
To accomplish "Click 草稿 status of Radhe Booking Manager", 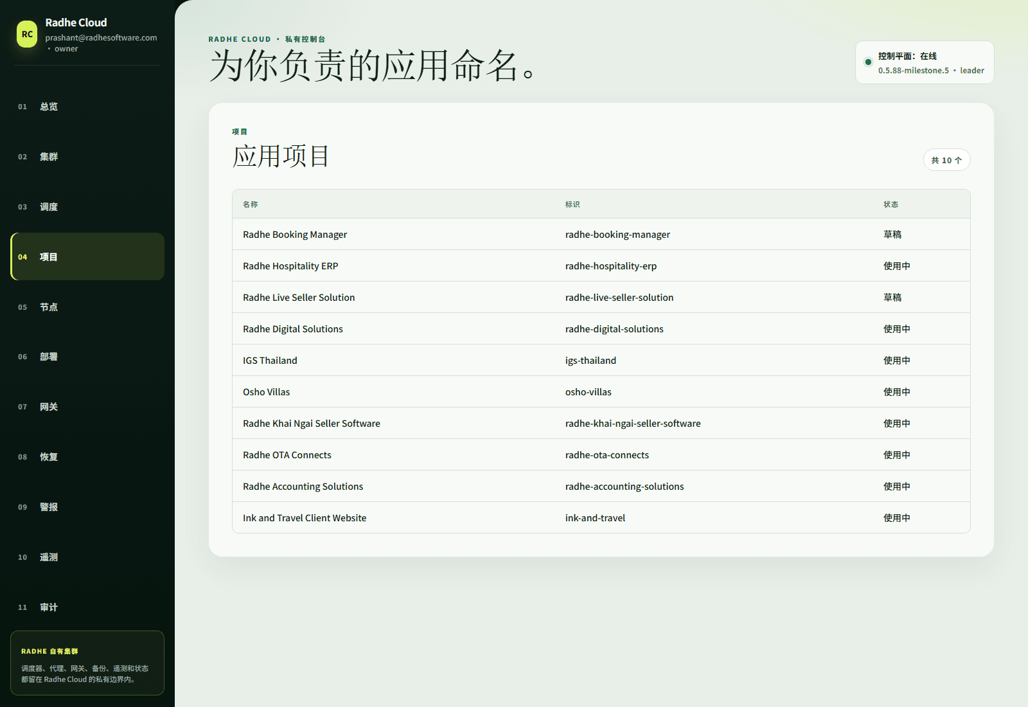I will [892, 235].
